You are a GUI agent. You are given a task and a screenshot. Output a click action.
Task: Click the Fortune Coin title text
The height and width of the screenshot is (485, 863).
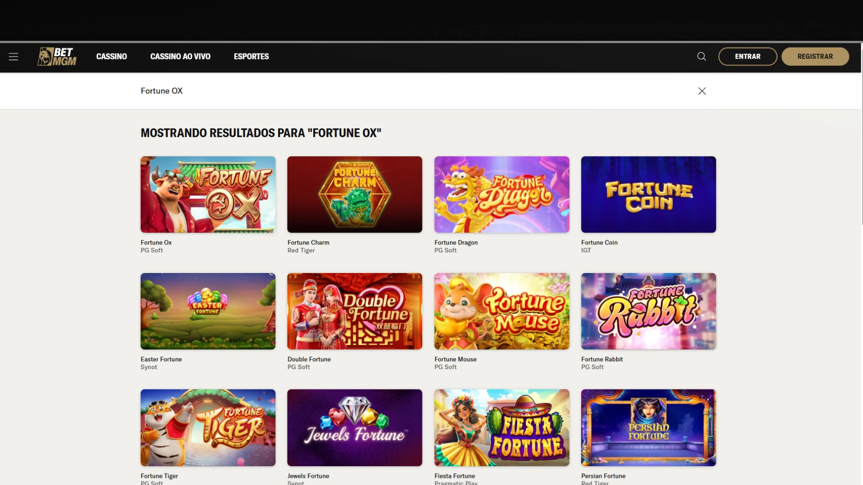click(x=599, y=242)
